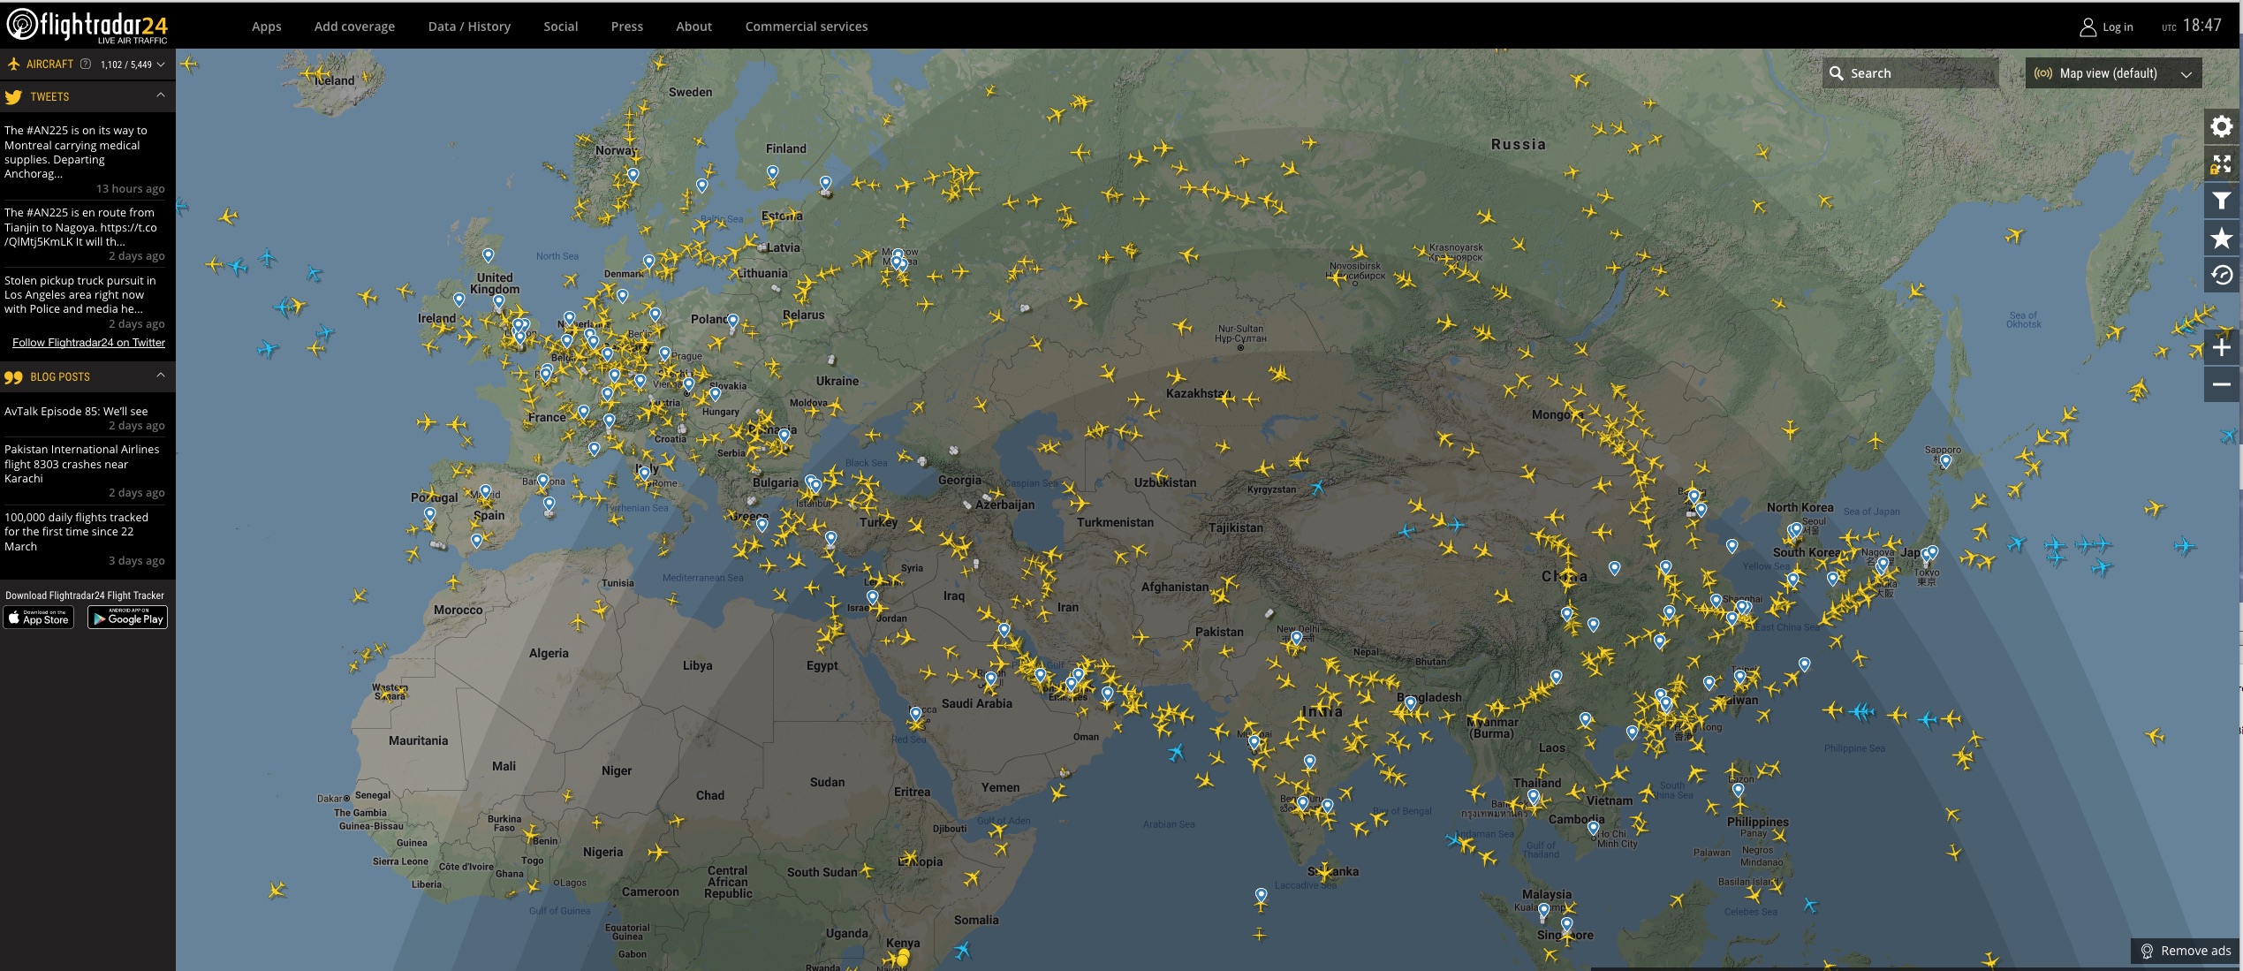
Task: Zoom out with the minus button
Action: [x=2221, y=384]
